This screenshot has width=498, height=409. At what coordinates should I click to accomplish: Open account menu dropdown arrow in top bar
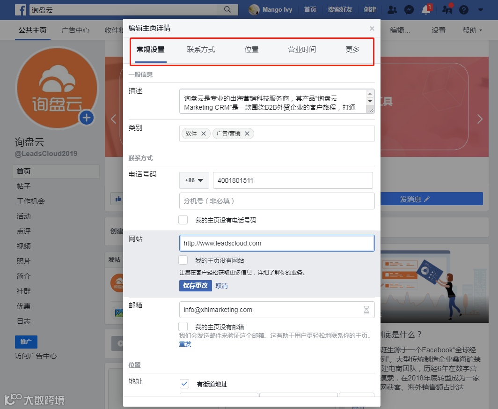pyautogui.click(x=481, y=10)
